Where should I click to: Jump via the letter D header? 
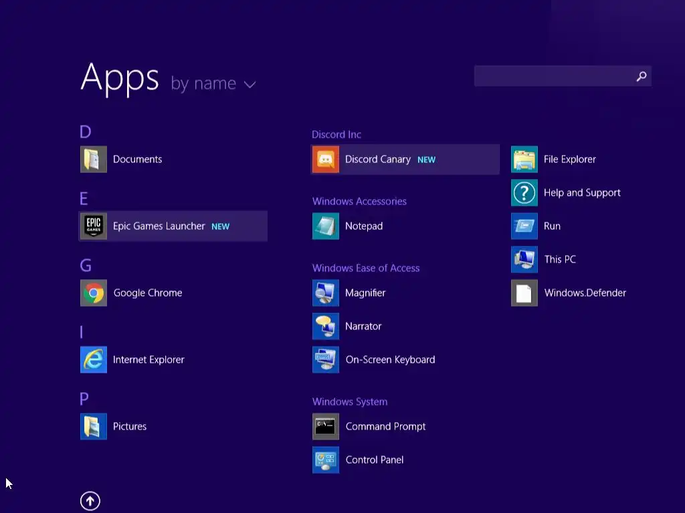(x=85, y=132)
